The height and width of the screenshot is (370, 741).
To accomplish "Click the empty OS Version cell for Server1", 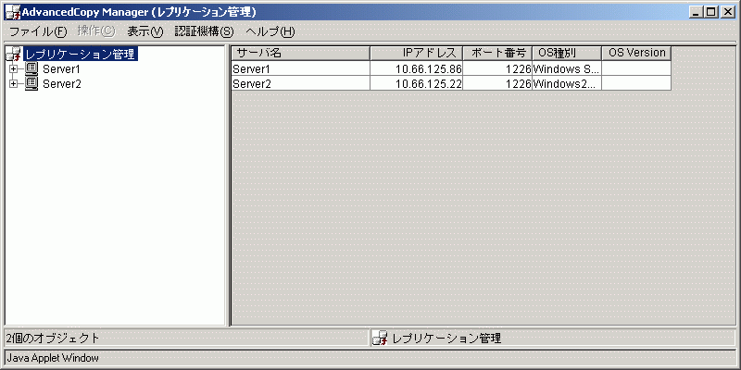I will (x=636, y=68).
